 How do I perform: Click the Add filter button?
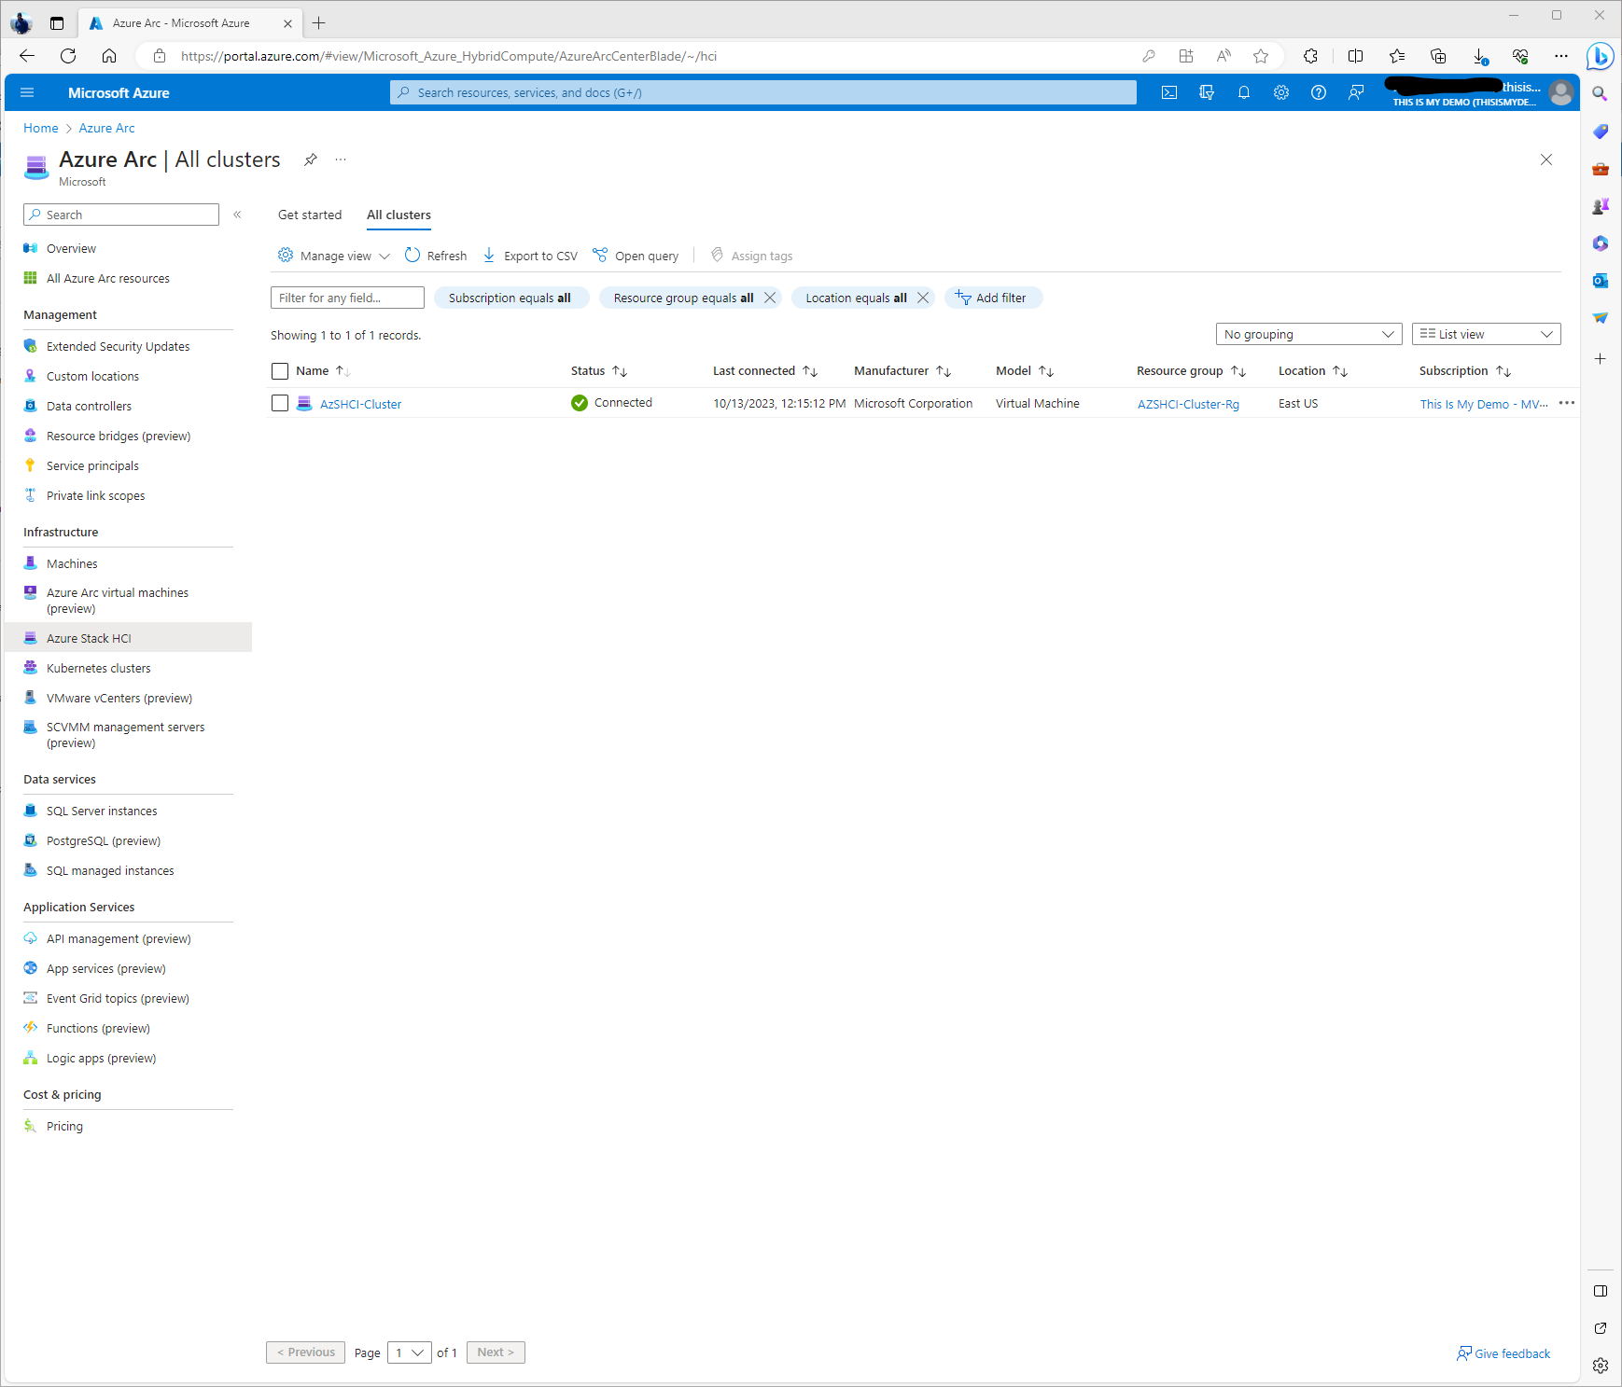click(992, 298)
